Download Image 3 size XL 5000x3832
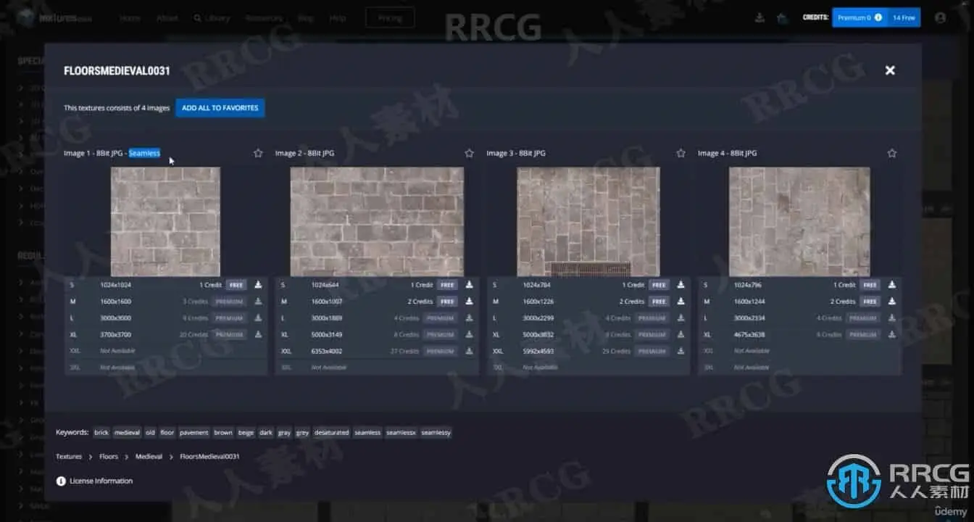 [680, 335]
